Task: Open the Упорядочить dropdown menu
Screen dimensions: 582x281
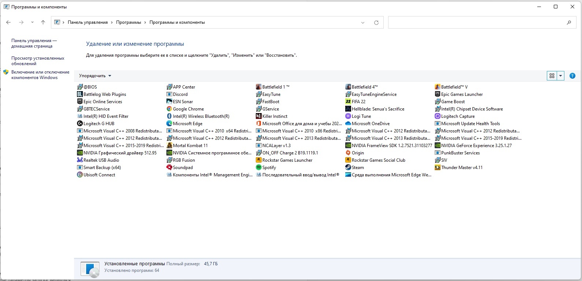Action: [95, 76]
